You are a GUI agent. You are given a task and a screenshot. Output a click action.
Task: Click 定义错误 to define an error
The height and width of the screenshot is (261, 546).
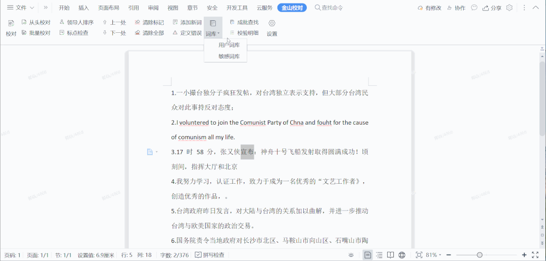[187, 33]
